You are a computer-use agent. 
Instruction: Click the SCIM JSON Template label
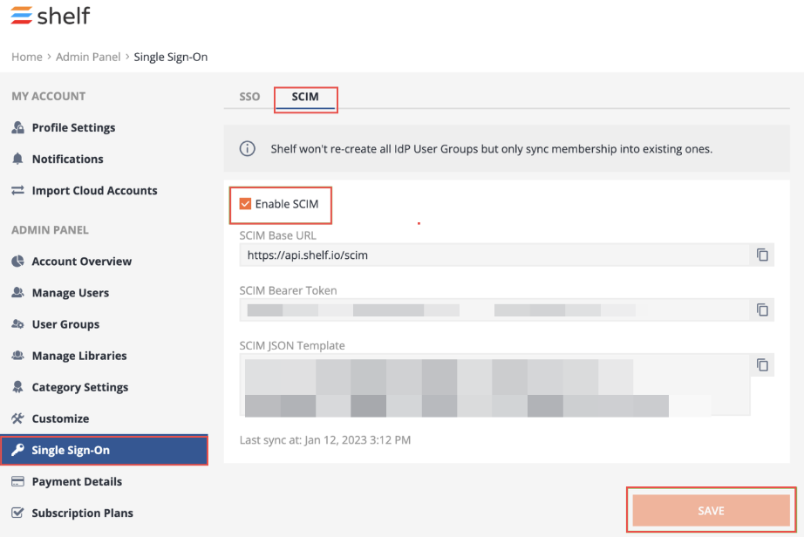[x=292, y=345]
